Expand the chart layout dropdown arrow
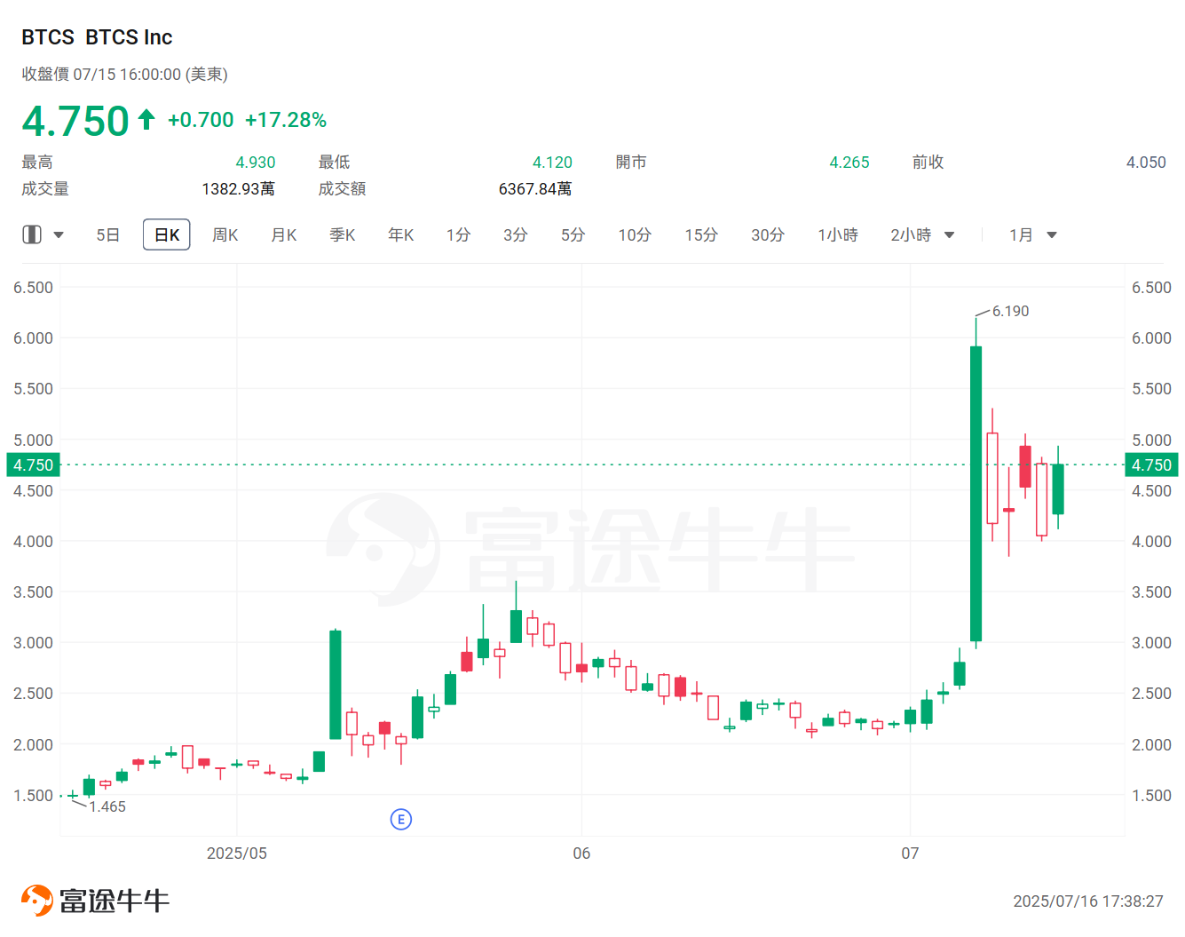The height and width of the screenshot is (937, 1185). [x=59, y=235]
